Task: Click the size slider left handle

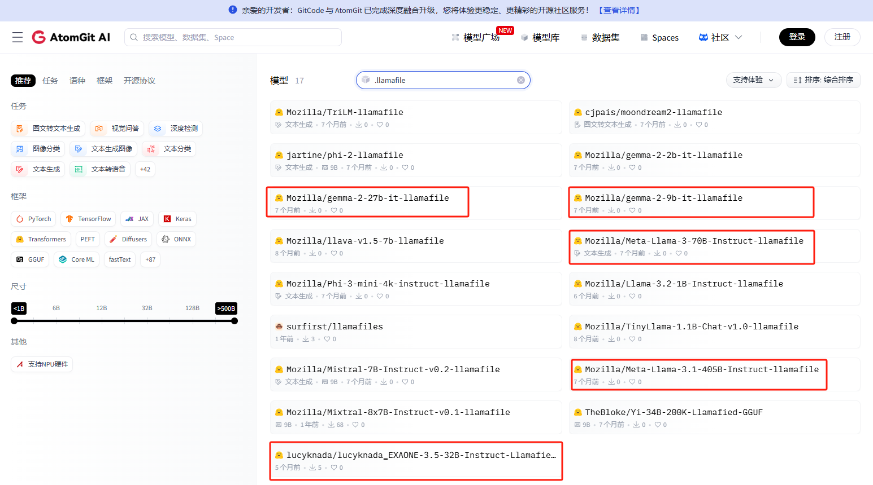Action: click(x=14, y=321)
